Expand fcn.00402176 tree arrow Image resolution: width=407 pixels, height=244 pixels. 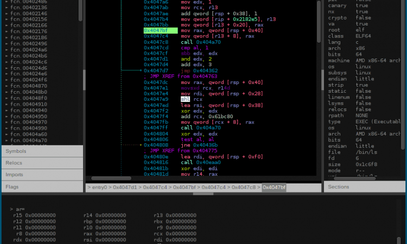click(7, 31)
